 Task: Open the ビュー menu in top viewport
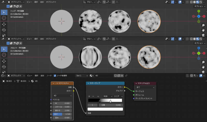29,2
